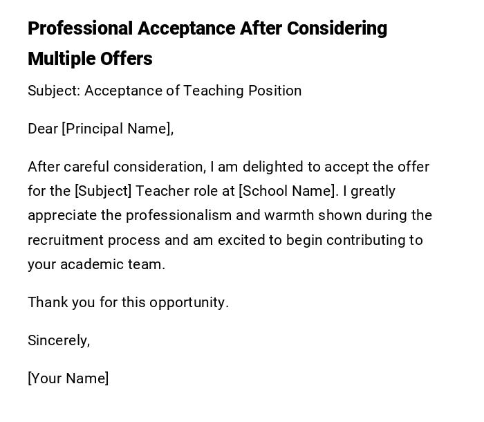The width and height of the screenshot is (484, 422).
Task: Click the "Thank you for this opportunity." line
Action: click(x=128, y=302)
